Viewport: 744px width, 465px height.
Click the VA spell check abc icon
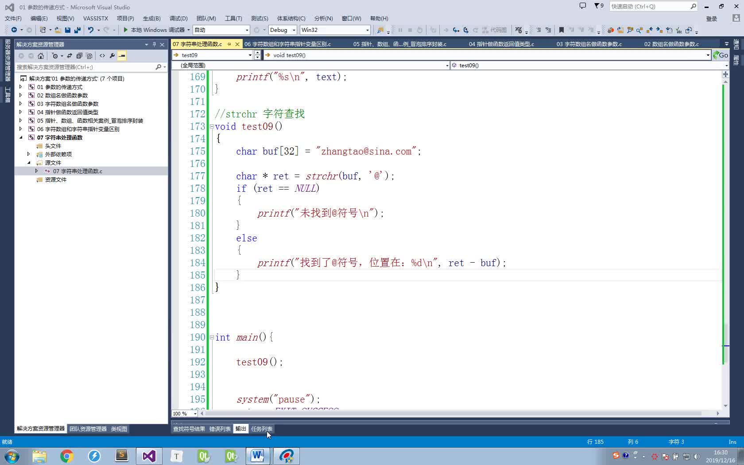click(x=679, y=30)
